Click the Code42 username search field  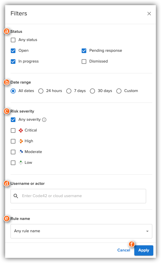(77, 196)
